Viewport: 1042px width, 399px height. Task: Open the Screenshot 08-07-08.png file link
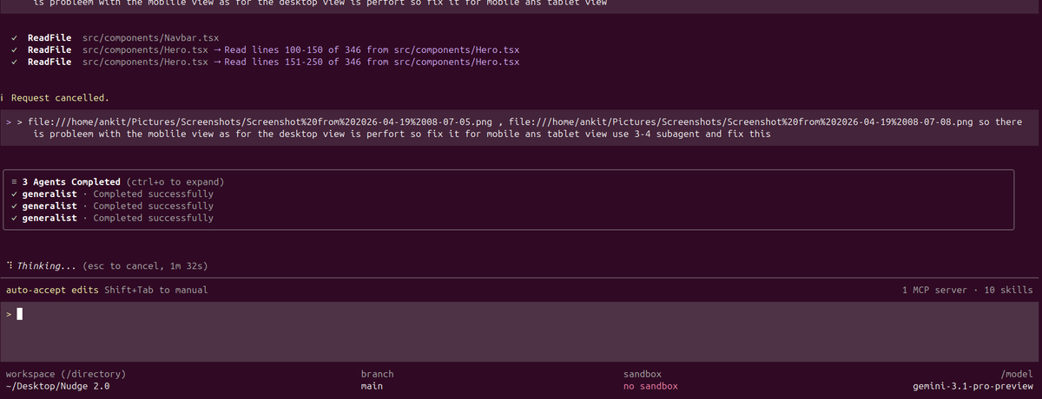point(742,122)
